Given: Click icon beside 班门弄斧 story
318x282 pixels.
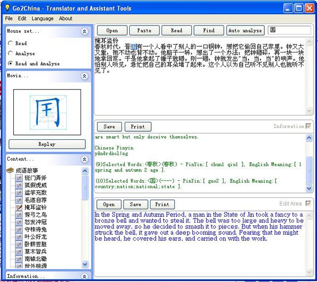Looking at the screenshot, I should point(19,178).
